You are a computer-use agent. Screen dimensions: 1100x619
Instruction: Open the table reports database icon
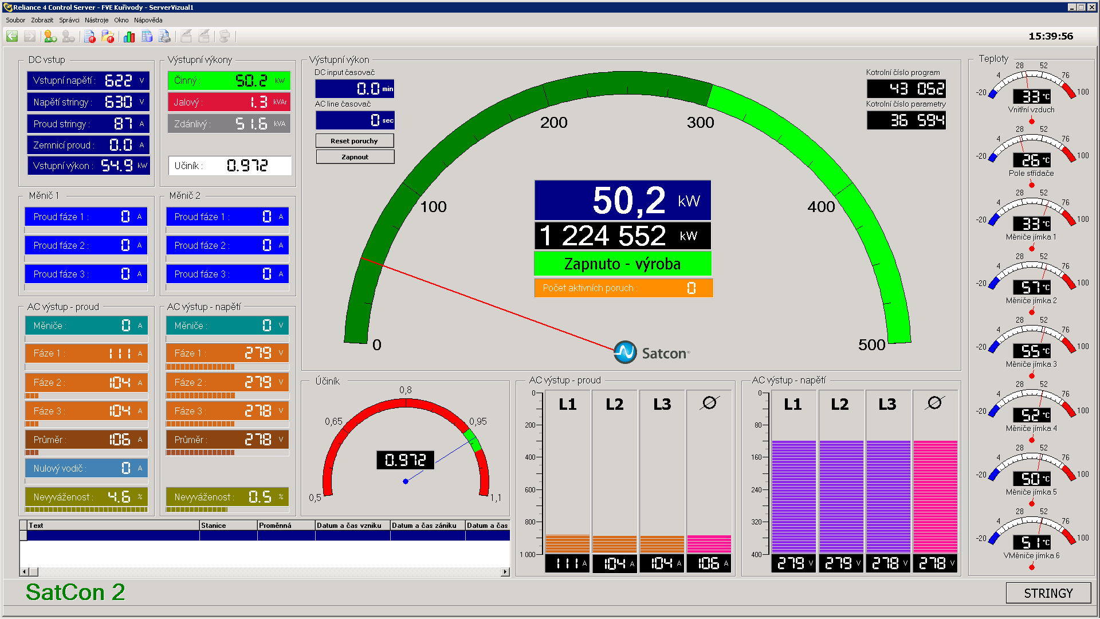point(147,37)
